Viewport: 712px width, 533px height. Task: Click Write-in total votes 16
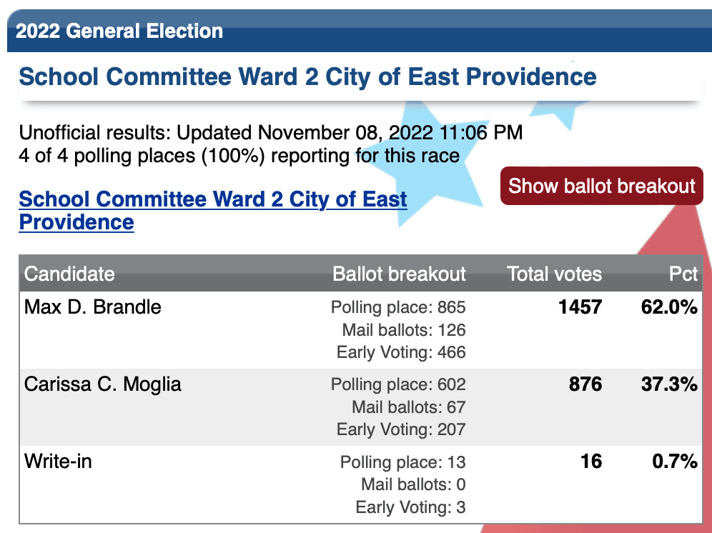point(591,462)
